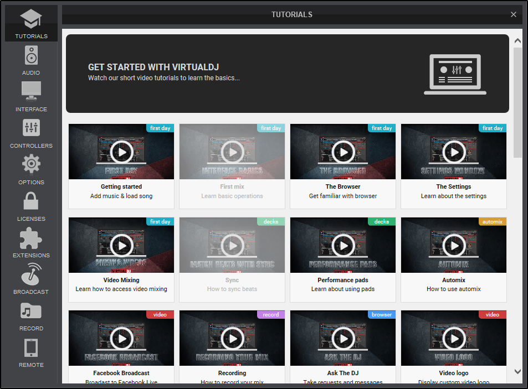Click the scrollbar down arrow
The image size is (528, 389).
(x=517, y=372)
